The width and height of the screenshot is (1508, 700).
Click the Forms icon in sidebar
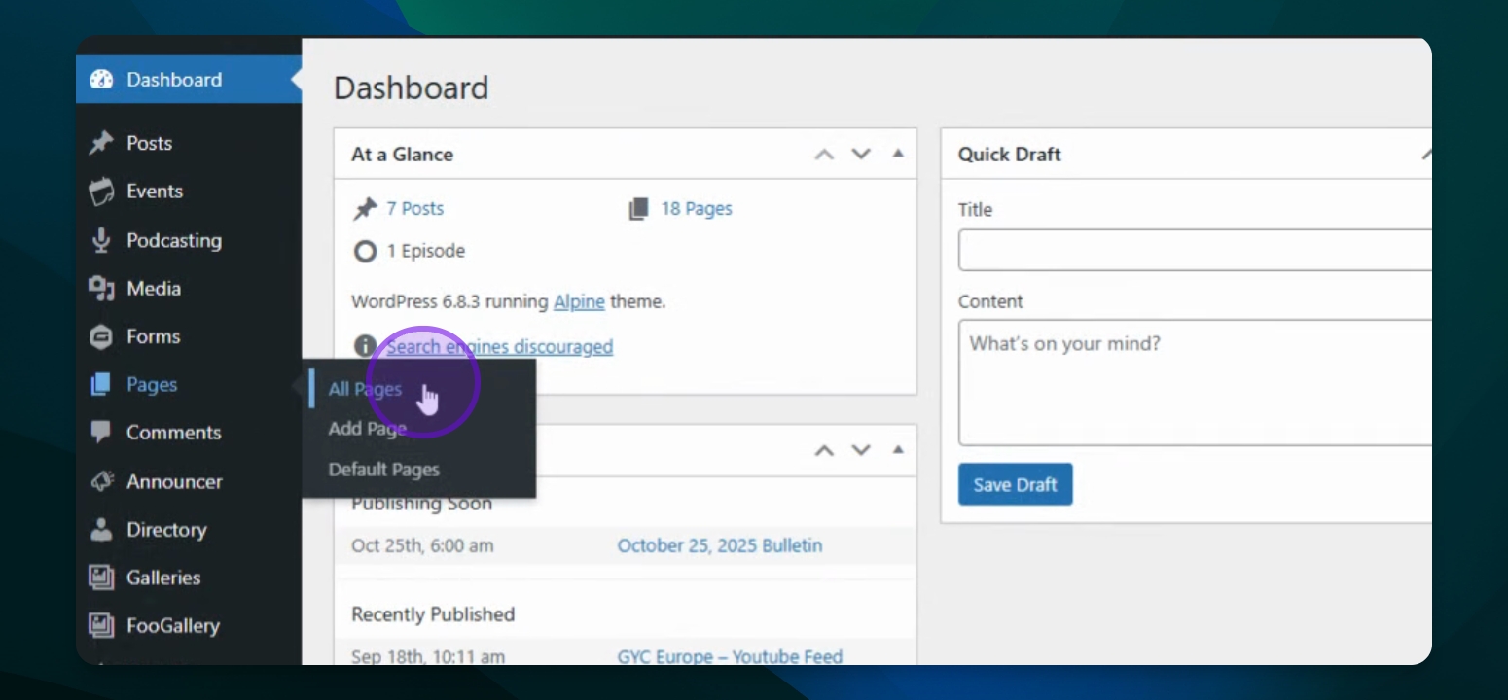tap(101, 336)
